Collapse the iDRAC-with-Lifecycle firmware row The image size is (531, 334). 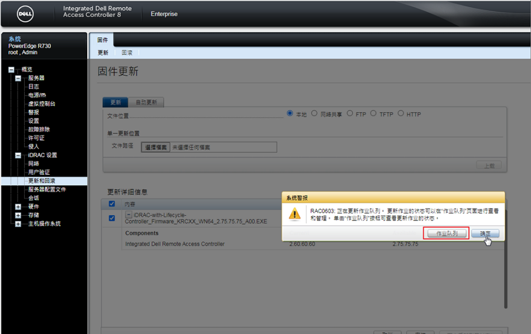coord(129,214)
